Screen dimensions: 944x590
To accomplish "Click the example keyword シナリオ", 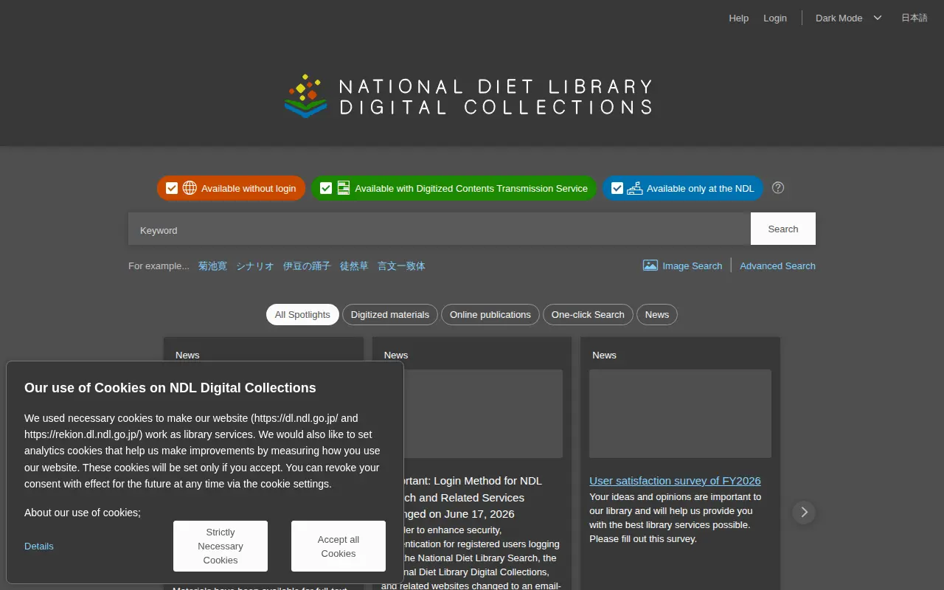I will pos(255,265).
